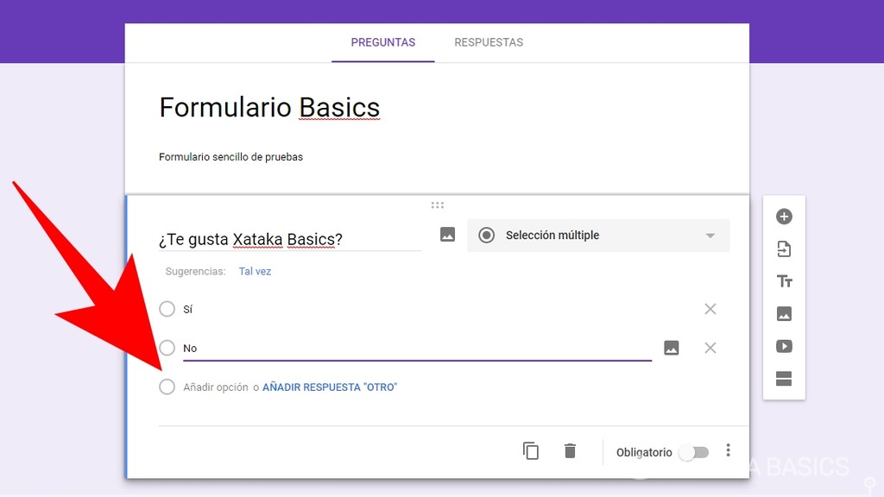Add a title and description via Tt icon
Viewport: 884px width, 497px height.
pos(784,280)
